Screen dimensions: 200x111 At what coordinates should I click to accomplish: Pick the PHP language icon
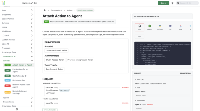pyautogui.click(x=170, y=27)
